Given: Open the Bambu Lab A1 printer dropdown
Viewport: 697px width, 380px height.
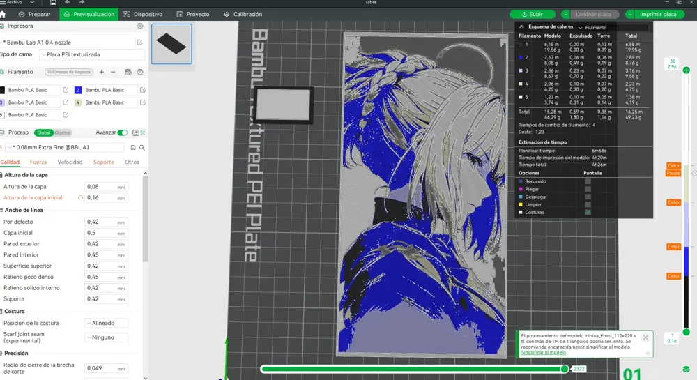Looking at the screenshot, I should click(68, 43).
